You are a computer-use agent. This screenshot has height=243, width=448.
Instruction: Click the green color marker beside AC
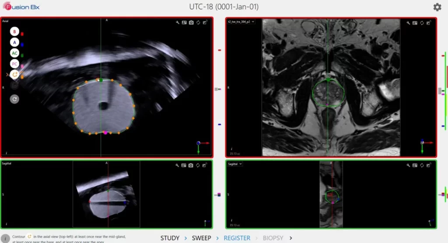click(x=22, y=56)
